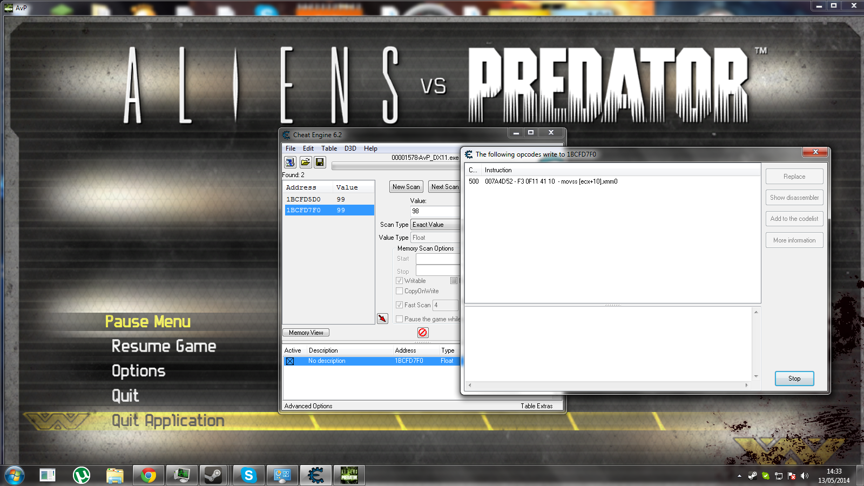Click the memory scan Start address field
The height and width of the screenshot is (486, 864).
coord(438,259)
